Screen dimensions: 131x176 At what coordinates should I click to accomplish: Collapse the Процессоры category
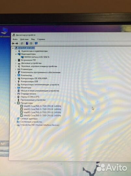[x=15, y=103]
